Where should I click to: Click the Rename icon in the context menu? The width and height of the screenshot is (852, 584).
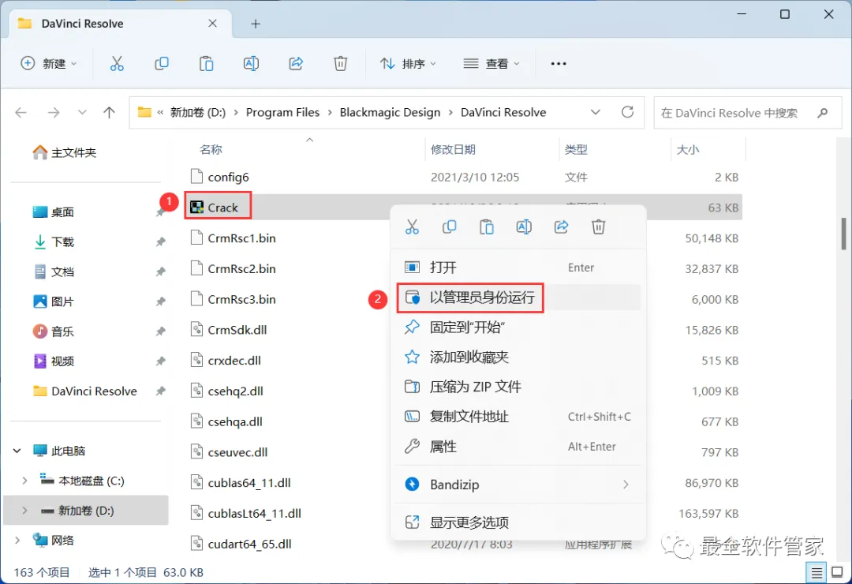point(524,226)
